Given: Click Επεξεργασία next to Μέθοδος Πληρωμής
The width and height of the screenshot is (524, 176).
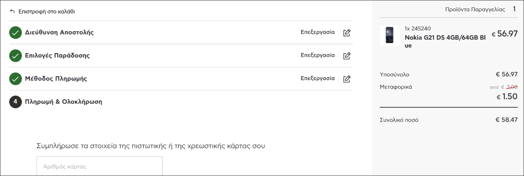Looking at the screenshot, I should point(318,78).
